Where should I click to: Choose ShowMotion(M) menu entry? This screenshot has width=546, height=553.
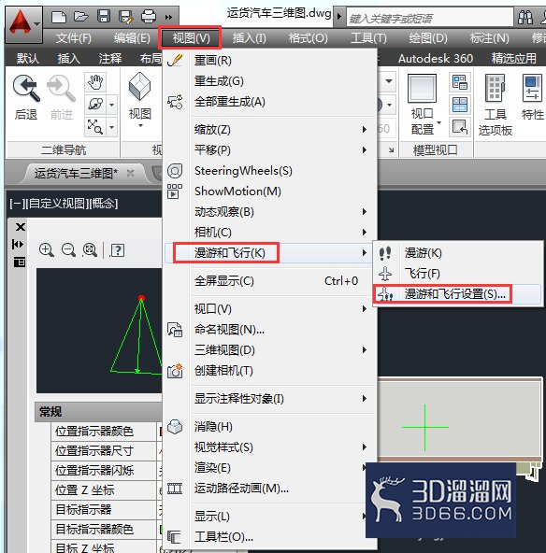point(269,191)
